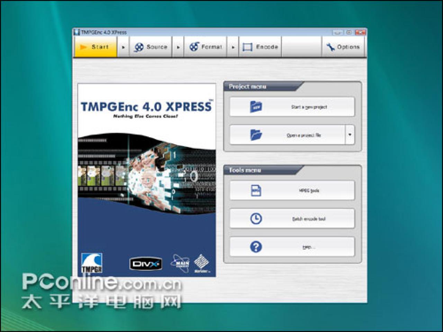Click the TMPGEnc 4.0 XPress splash image
The image size is (443, 332).
point(147,180)
